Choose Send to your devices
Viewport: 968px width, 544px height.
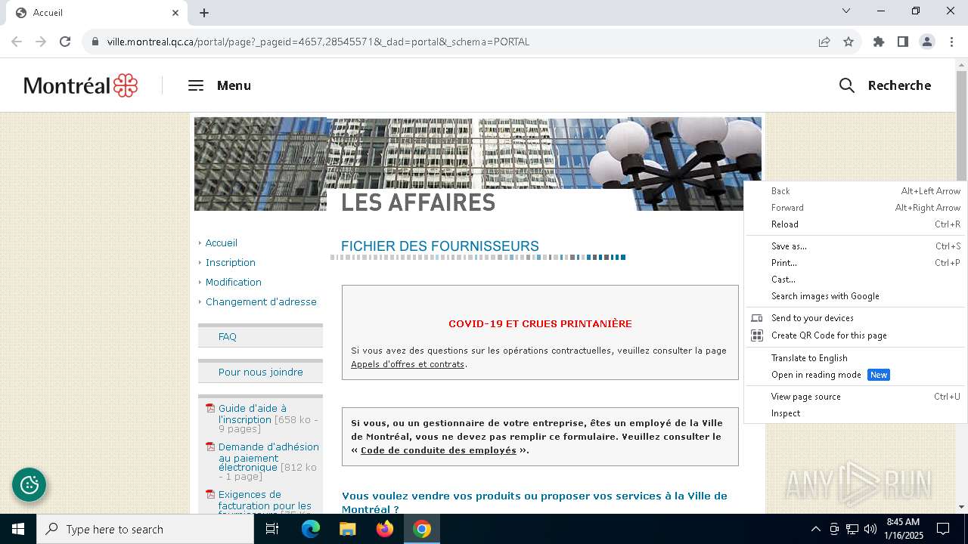point(855,318)
